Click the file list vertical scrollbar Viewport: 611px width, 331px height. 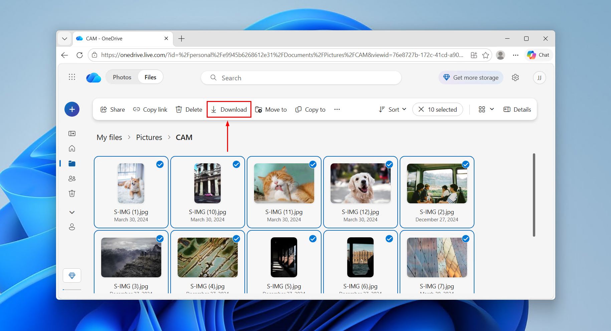(534, 195)
